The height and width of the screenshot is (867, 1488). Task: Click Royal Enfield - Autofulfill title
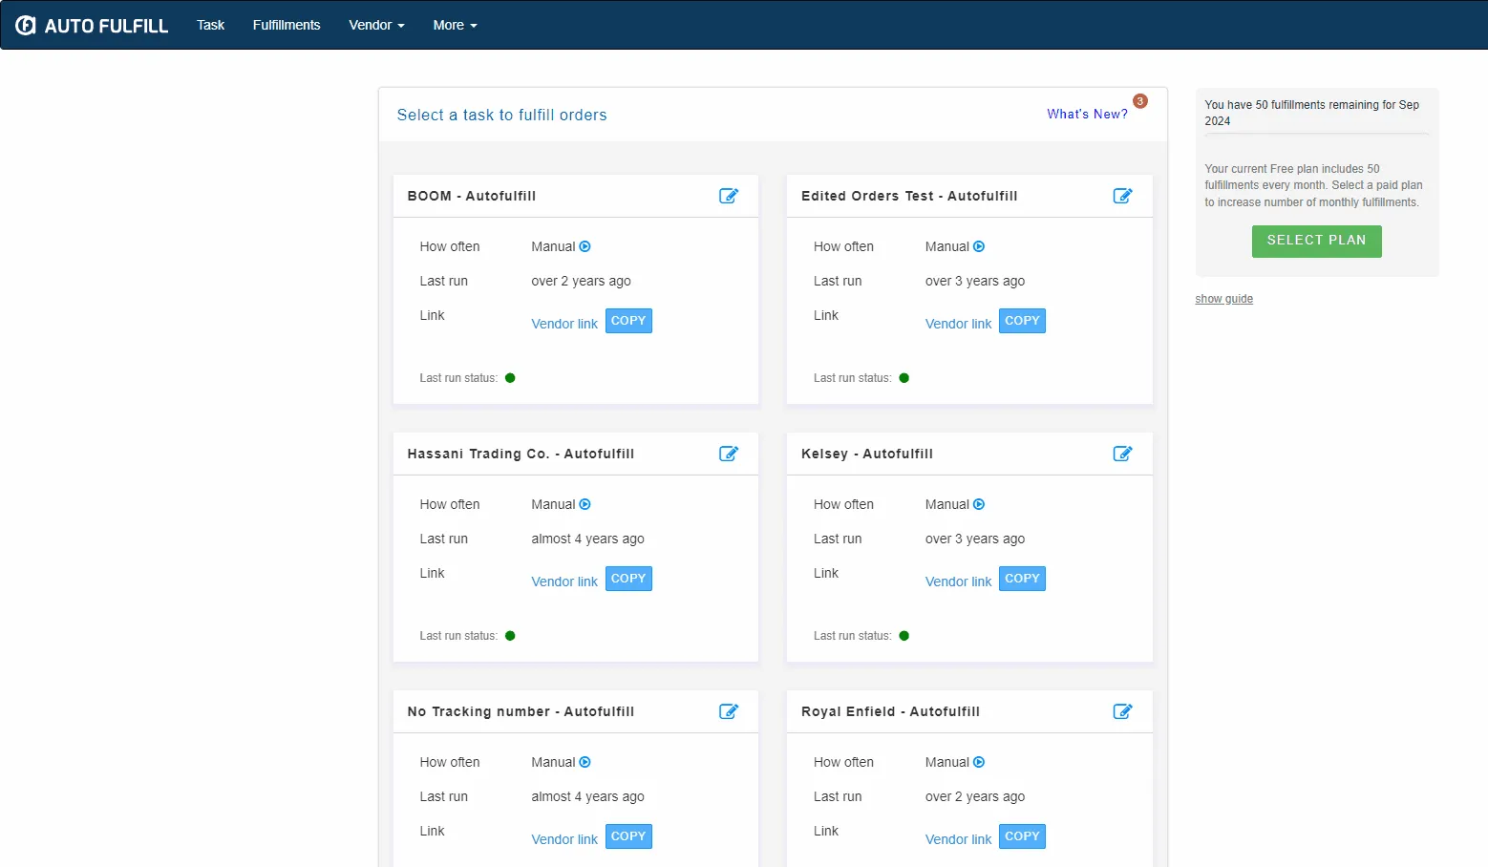(x=890, y=711)
